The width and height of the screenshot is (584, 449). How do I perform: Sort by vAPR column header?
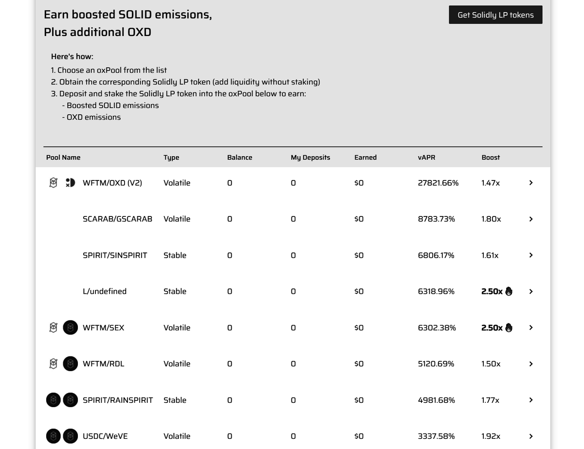pyautogui.click(x=427, y=157)
